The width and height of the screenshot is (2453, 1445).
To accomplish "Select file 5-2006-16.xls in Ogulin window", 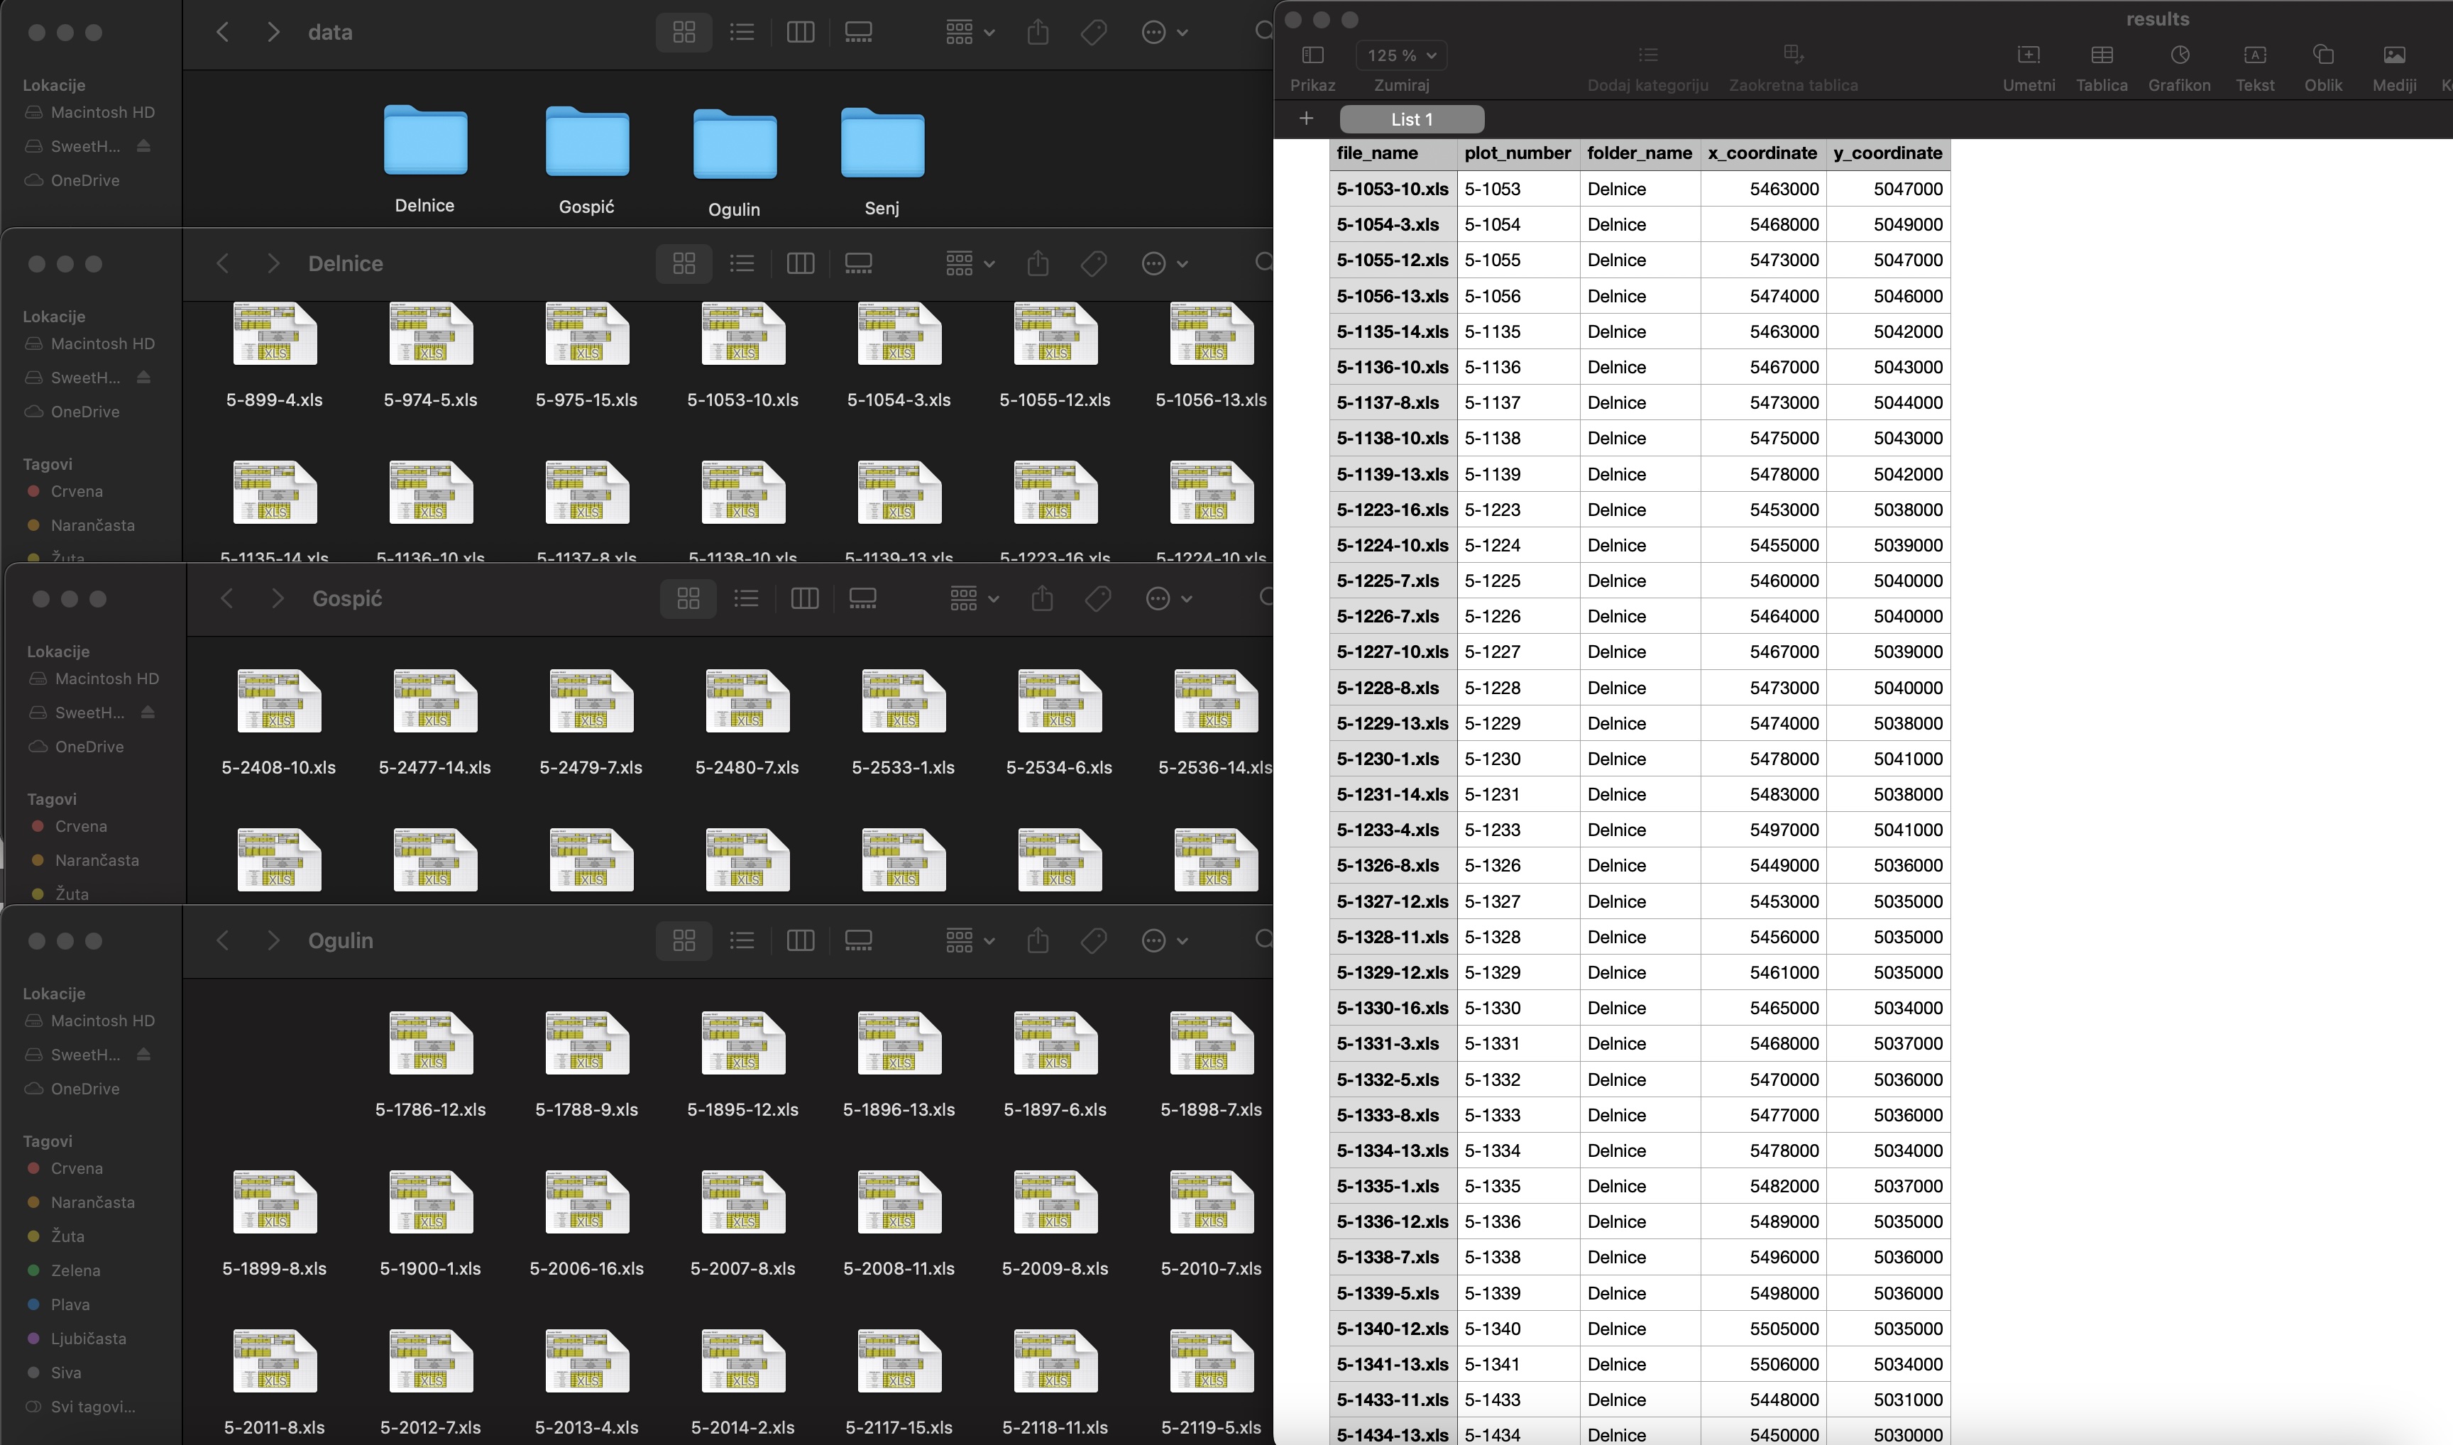I will (587, 1225).
